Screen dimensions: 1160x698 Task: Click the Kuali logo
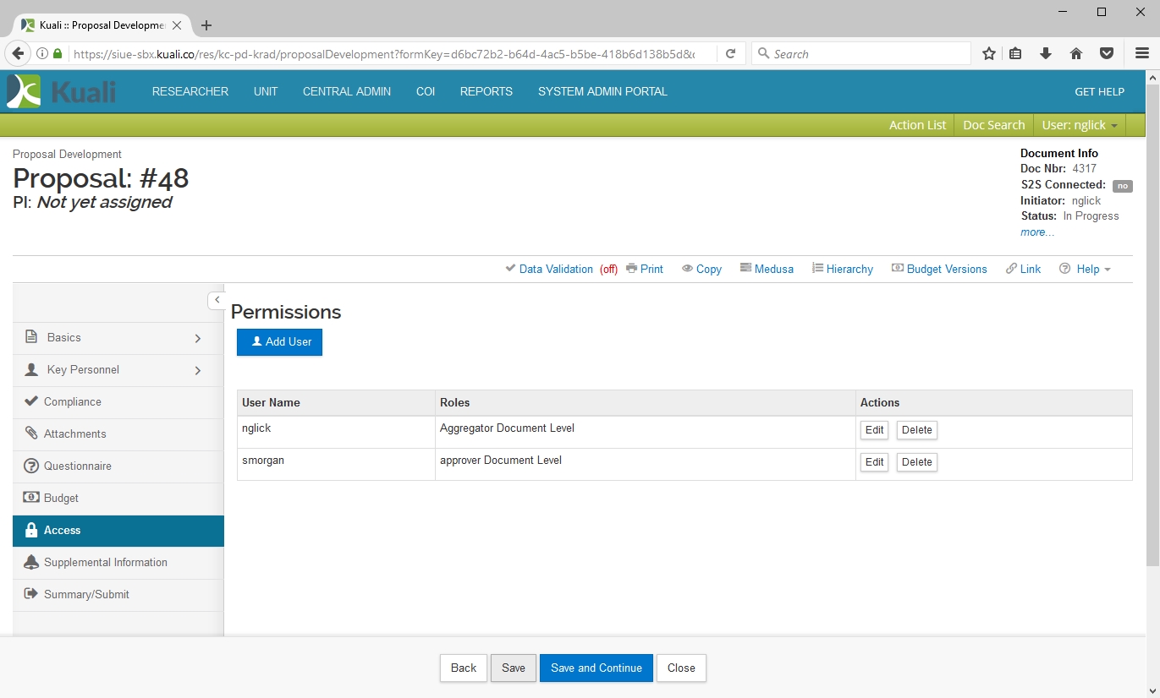(61, 91)
